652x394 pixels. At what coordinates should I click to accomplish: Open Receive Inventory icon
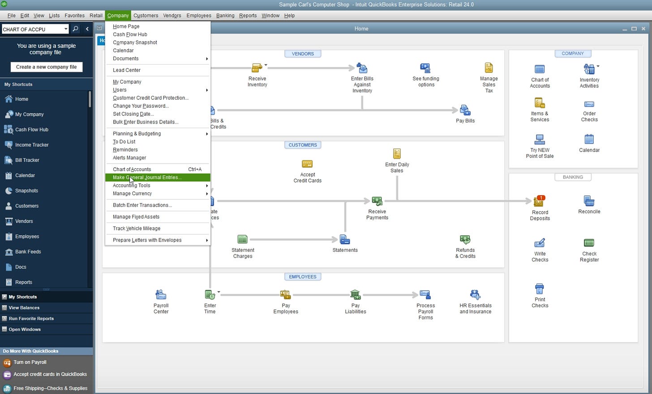(x=257, y=68)
